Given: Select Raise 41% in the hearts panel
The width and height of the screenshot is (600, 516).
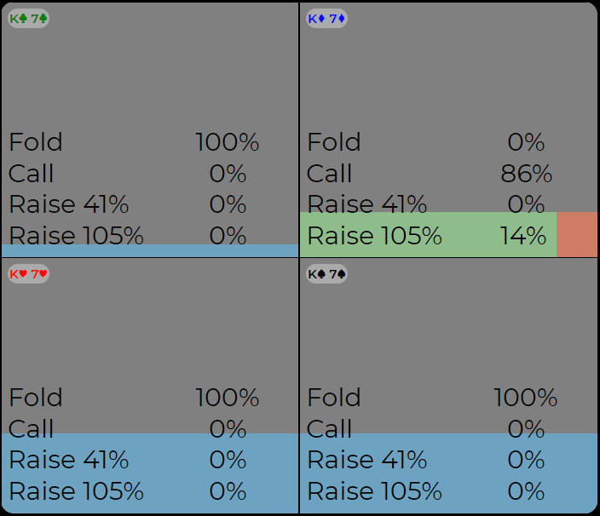Looking at the screenshot, I should pyautogui.click(x=134, y=460).
